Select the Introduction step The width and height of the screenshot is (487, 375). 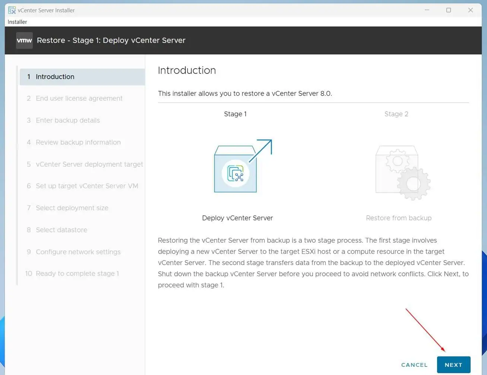point(82,77)
